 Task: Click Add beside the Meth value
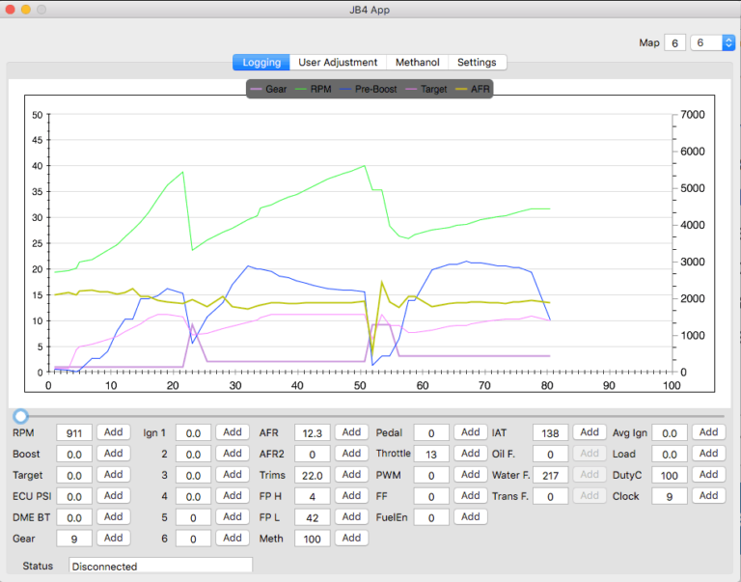[351, 538]
